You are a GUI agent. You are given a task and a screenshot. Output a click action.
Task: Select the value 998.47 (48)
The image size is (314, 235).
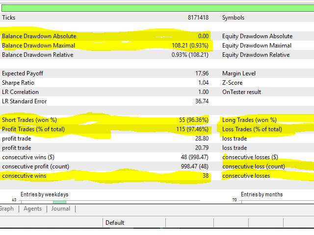[x=195, y=166]
